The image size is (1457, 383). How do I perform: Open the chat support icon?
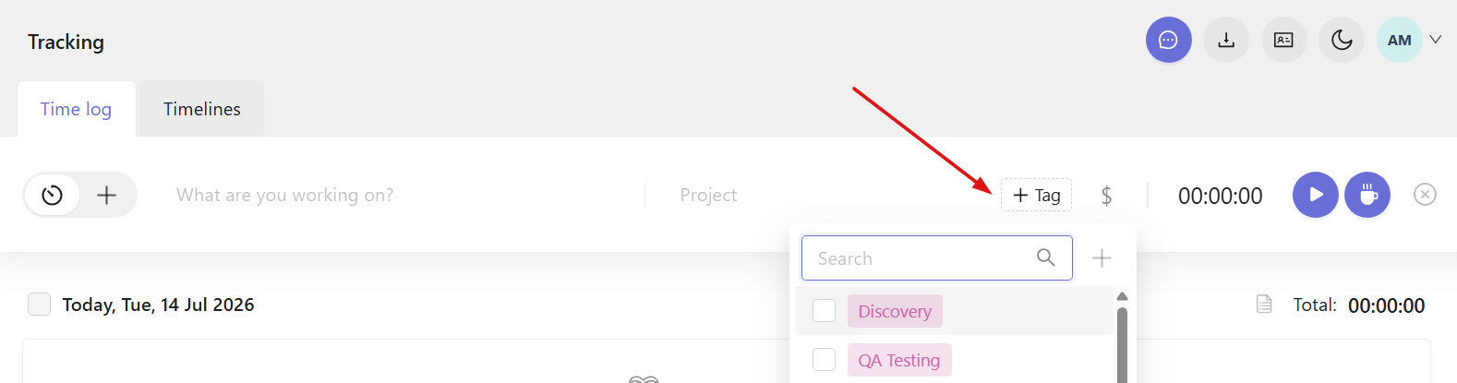[1168, 41]
